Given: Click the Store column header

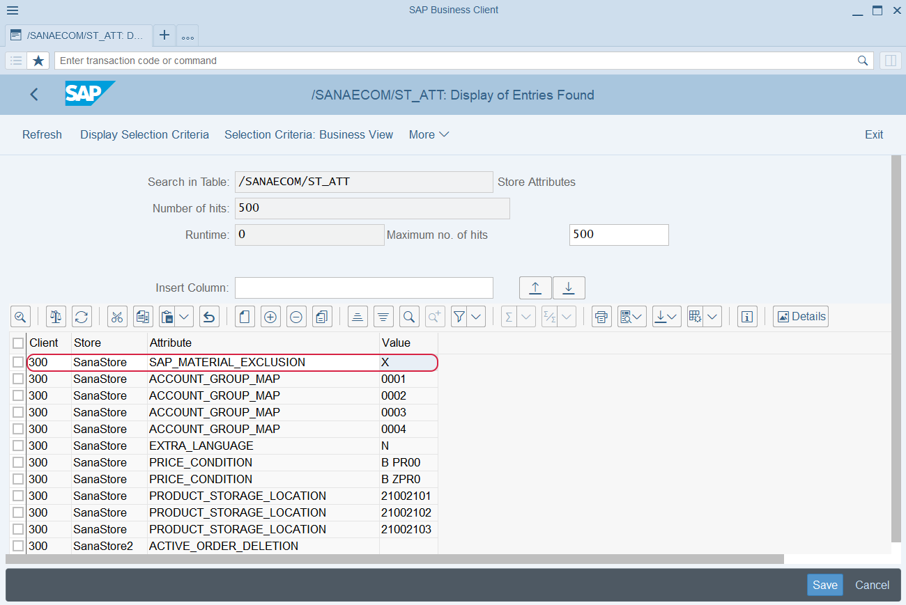Looking at the screenshot, I should pyautogui.click(x=109, y=343).
